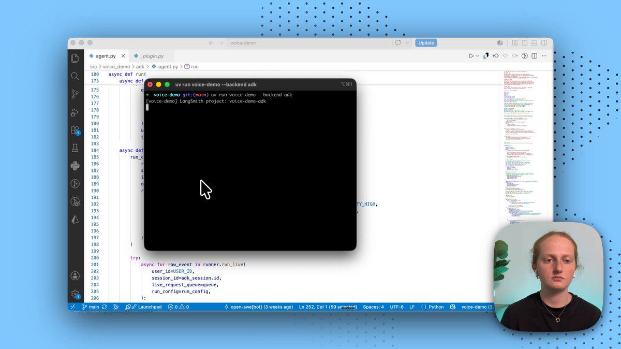
Task: Open the editor More Actions ellipsis menu
Action: 544,56
